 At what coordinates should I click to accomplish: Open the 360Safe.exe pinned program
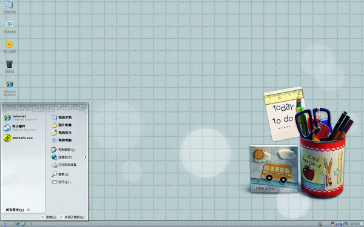[x=18, y=138]
